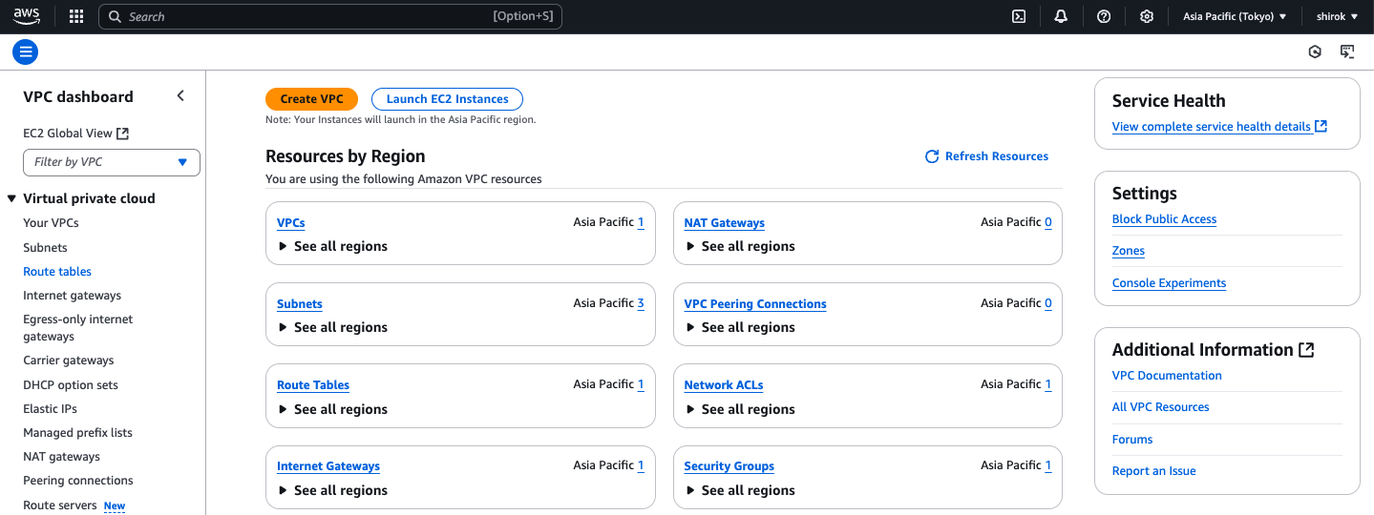The height and width of the screenshot is (515, 1374).
Task: Click the search field in top bar
Action: click(330, 16)
